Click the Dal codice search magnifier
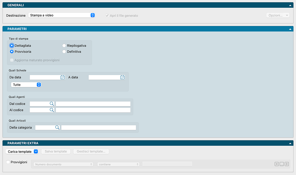 pos(52,104)
